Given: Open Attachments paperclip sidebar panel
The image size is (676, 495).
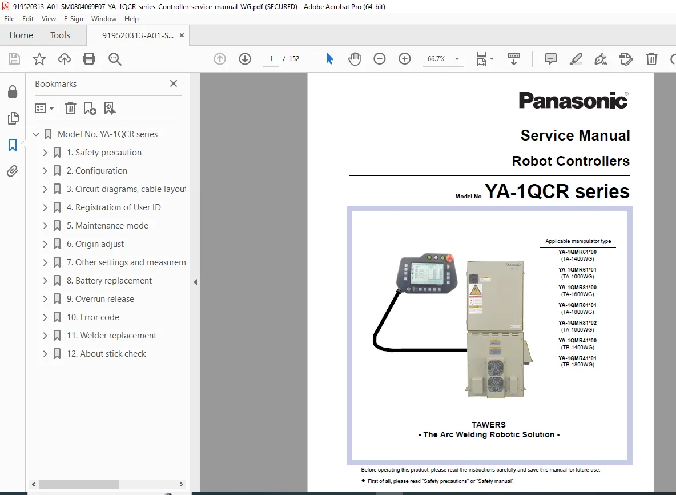Looking at the screenshot, I should click(x=13, y=171).
